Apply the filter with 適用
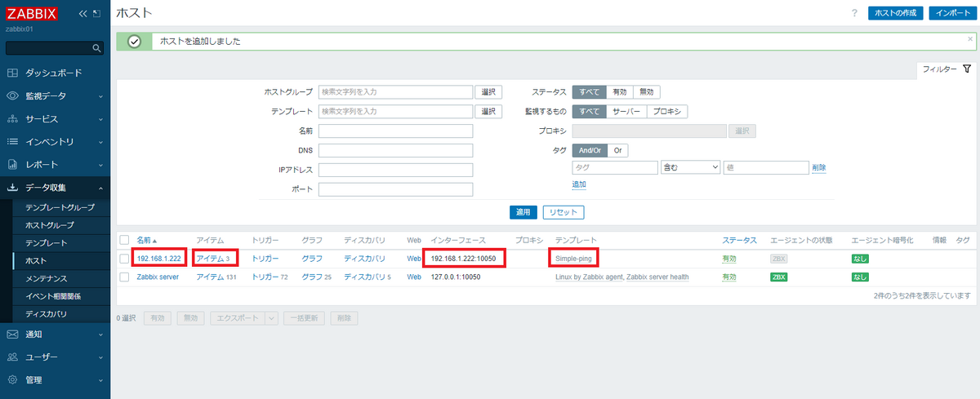This screenshot has height=399, width=980. [x=523, y=212]
